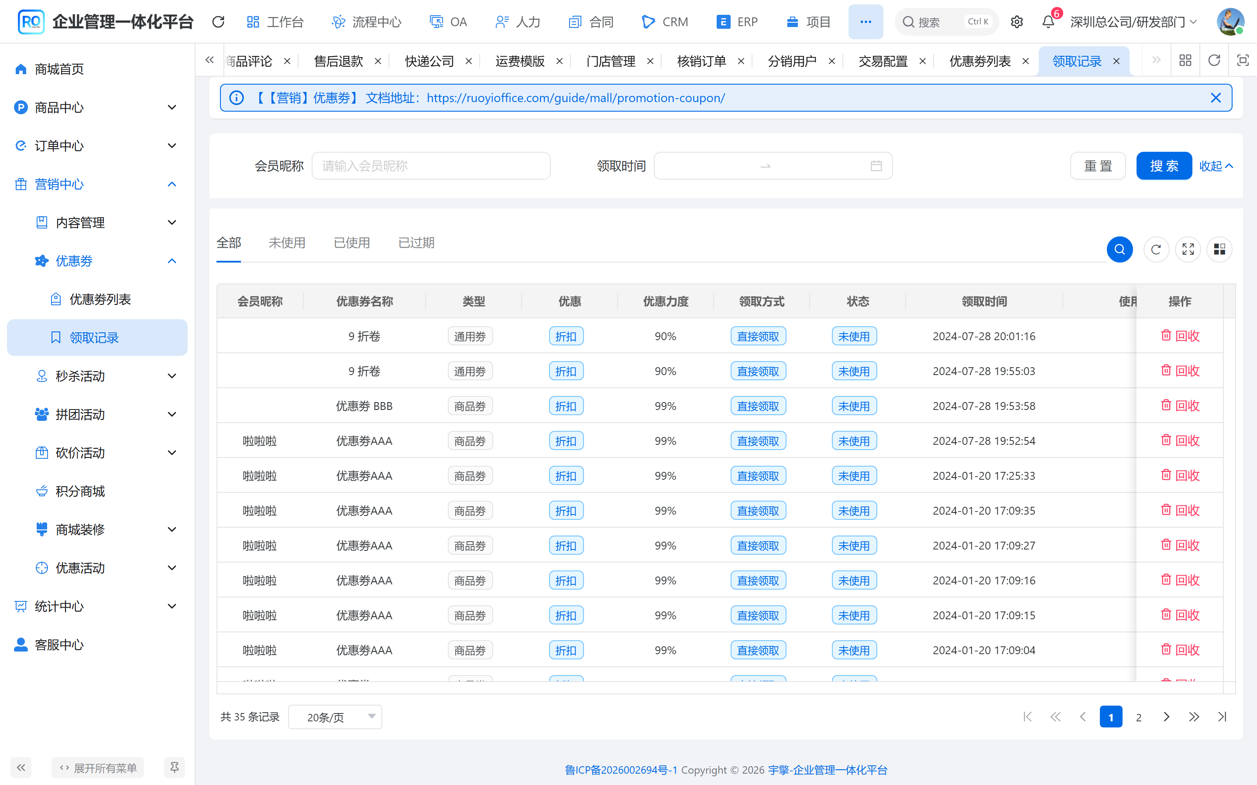Open the CRM top menu
The image size is (1257, 785).
[x=665, y=22]
